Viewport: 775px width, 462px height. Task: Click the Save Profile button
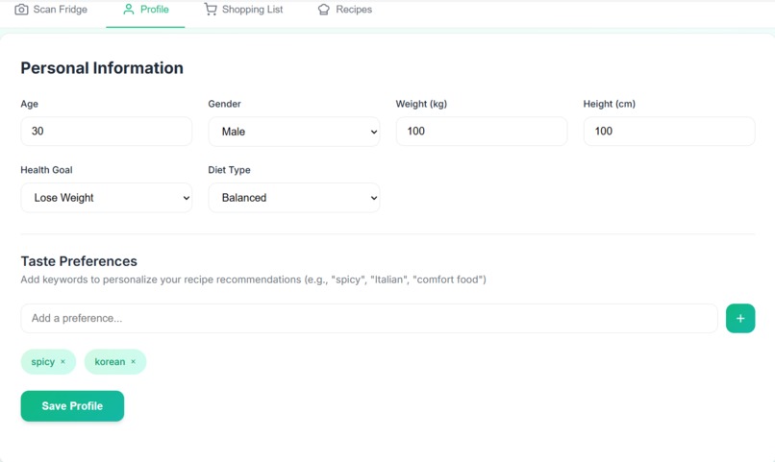click(72, 406)
